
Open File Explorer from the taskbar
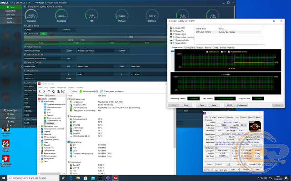pos(78,178)
